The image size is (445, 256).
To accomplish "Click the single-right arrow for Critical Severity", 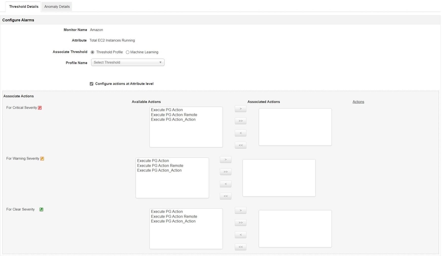I will click(x=240, y=108).
